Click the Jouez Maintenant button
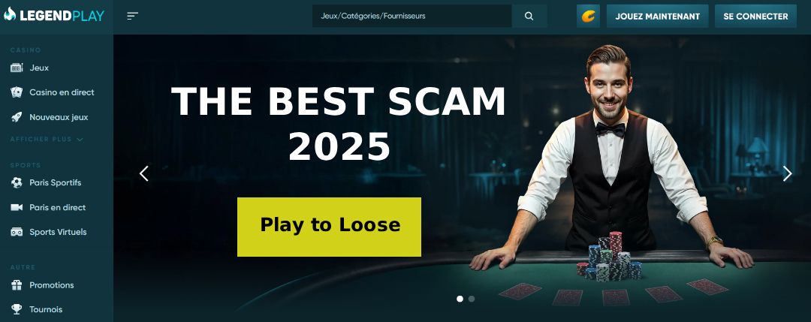This screenshot has width=811, height=322. (657, 16)
